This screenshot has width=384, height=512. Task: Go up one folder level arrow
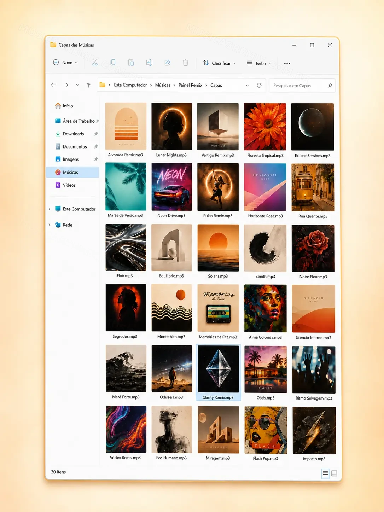coord(88,85)
